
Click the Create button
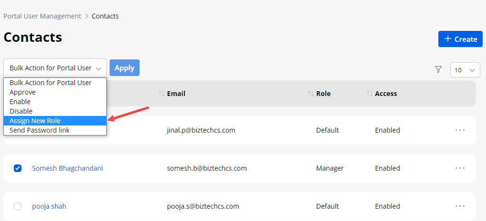click(x=460, y=39)
